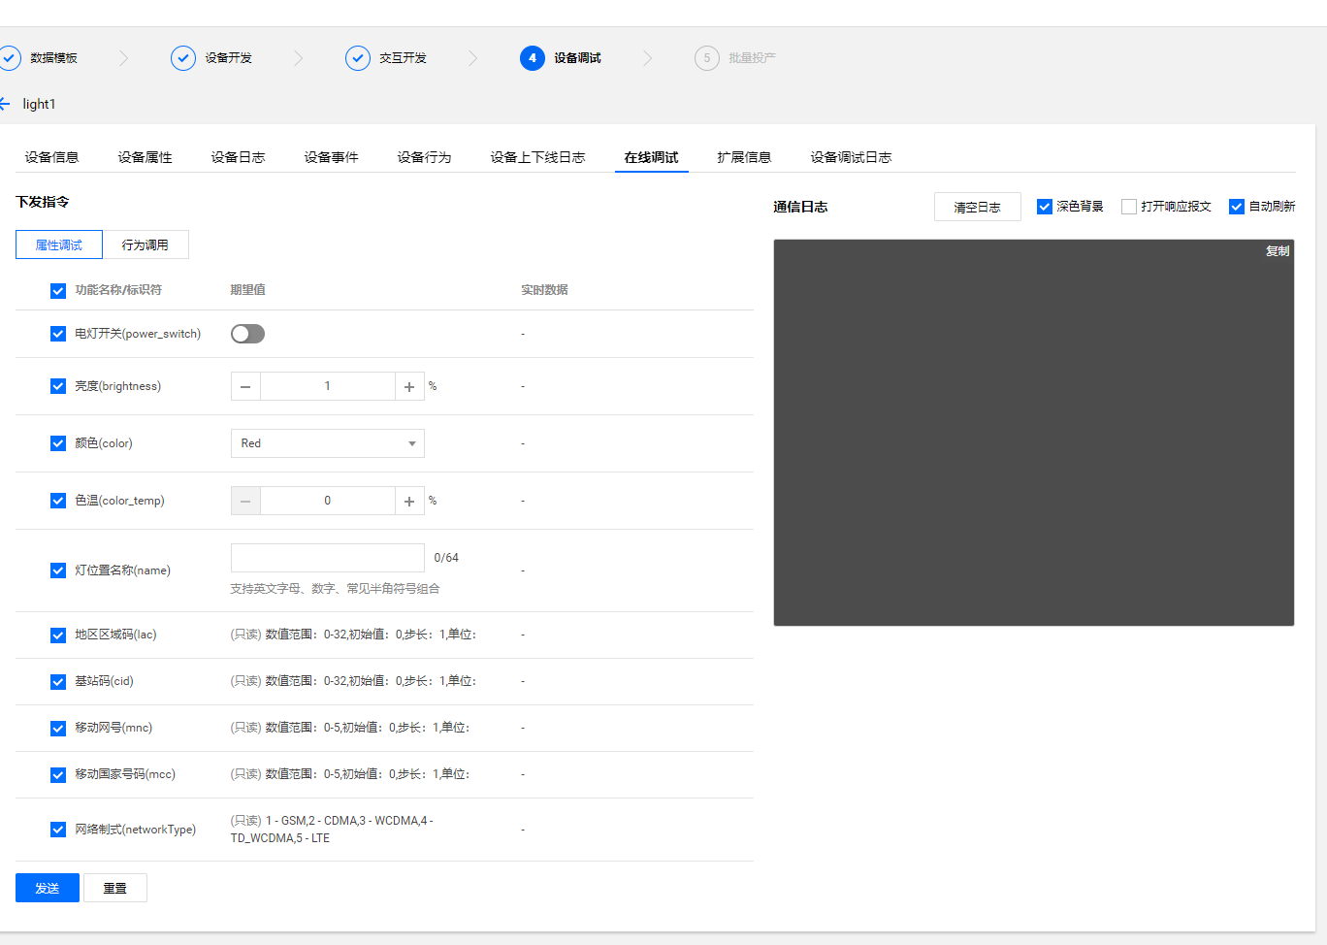The height and width of the screenshot is (945, 1327).
Task: Select the 在线调试 tab
Action: [651, 157]
